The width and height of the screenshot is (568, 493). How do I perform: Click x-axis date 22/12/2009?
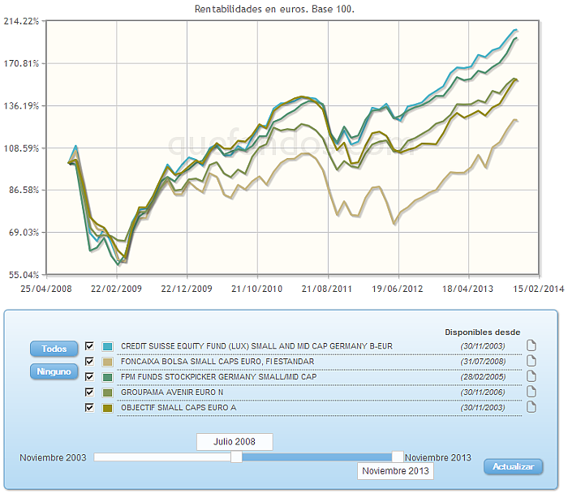(187, 289)
